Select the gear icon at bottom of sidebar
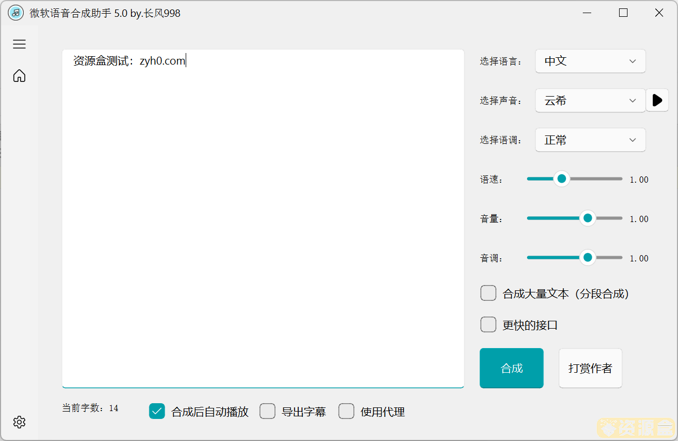678x441 pixels. [x=19, y=422]
